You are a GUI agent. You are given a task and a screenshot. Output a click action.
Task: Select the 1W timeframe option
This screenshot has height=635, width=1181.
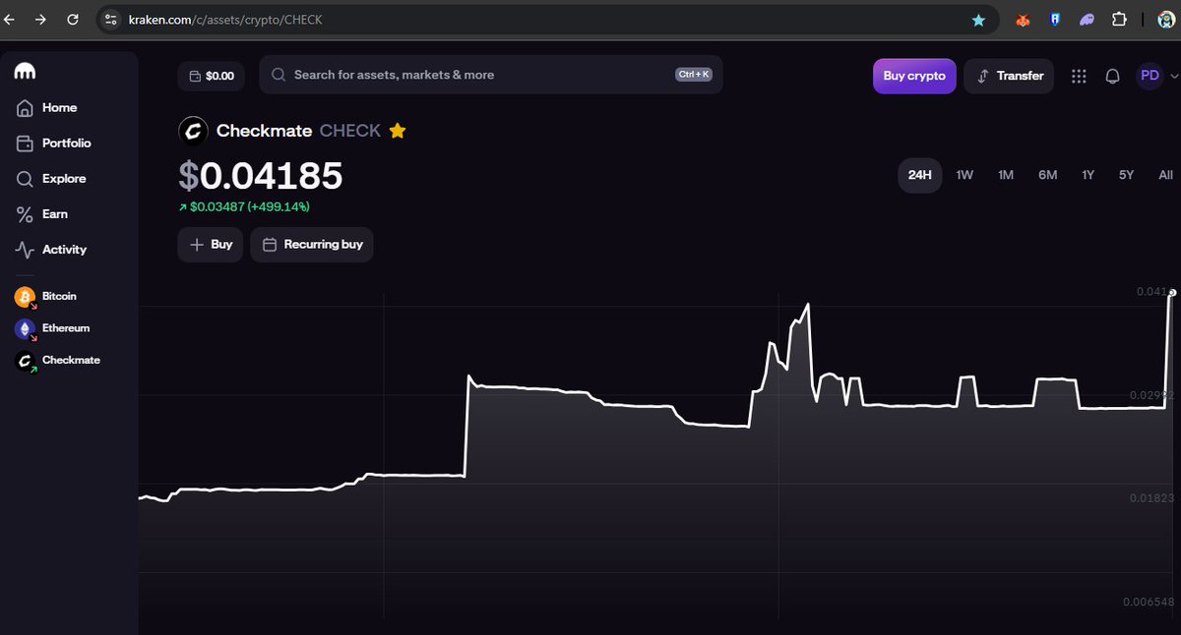[963, 174]
